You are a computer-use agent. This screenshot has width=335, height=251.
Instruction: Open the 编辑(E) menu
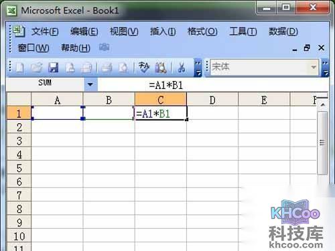point(84,31)
